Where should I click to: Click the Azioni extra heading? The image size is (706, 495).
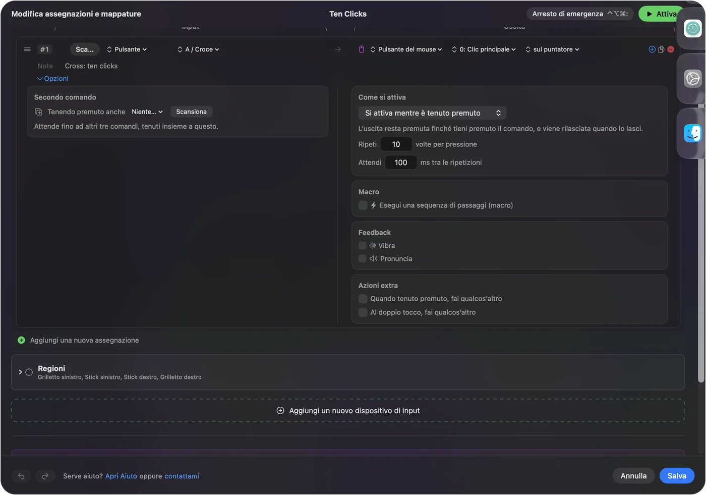click(378, 286)
